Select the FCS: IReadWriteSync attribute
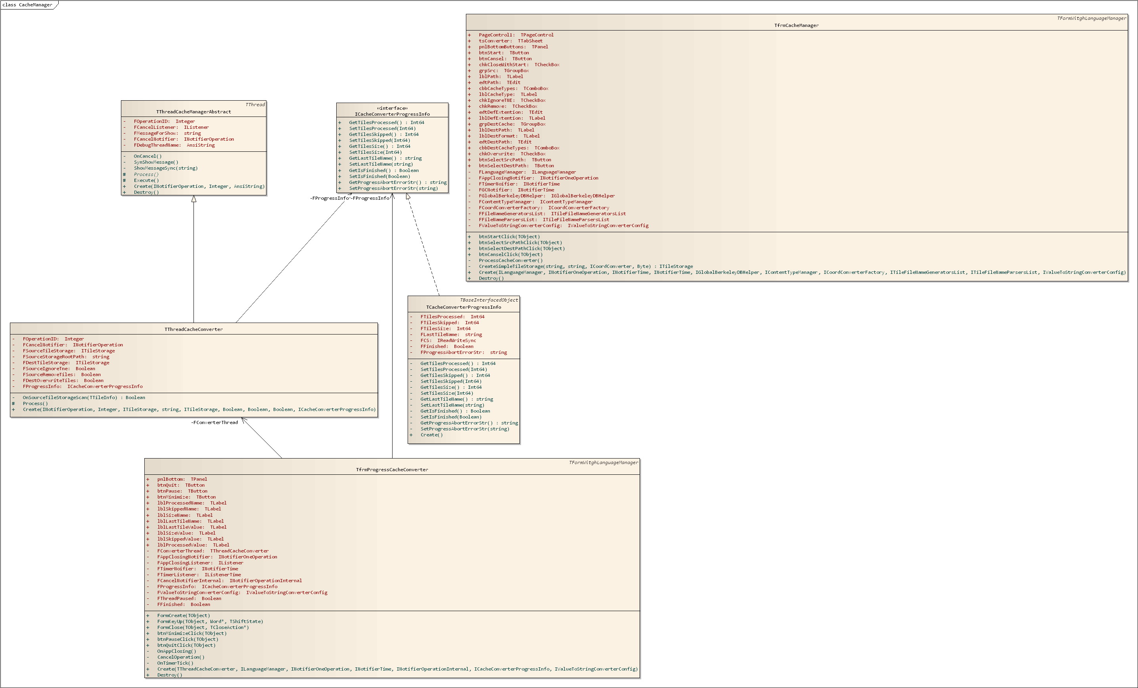This screenshot has height=688, width=1138. pos(448,340)
